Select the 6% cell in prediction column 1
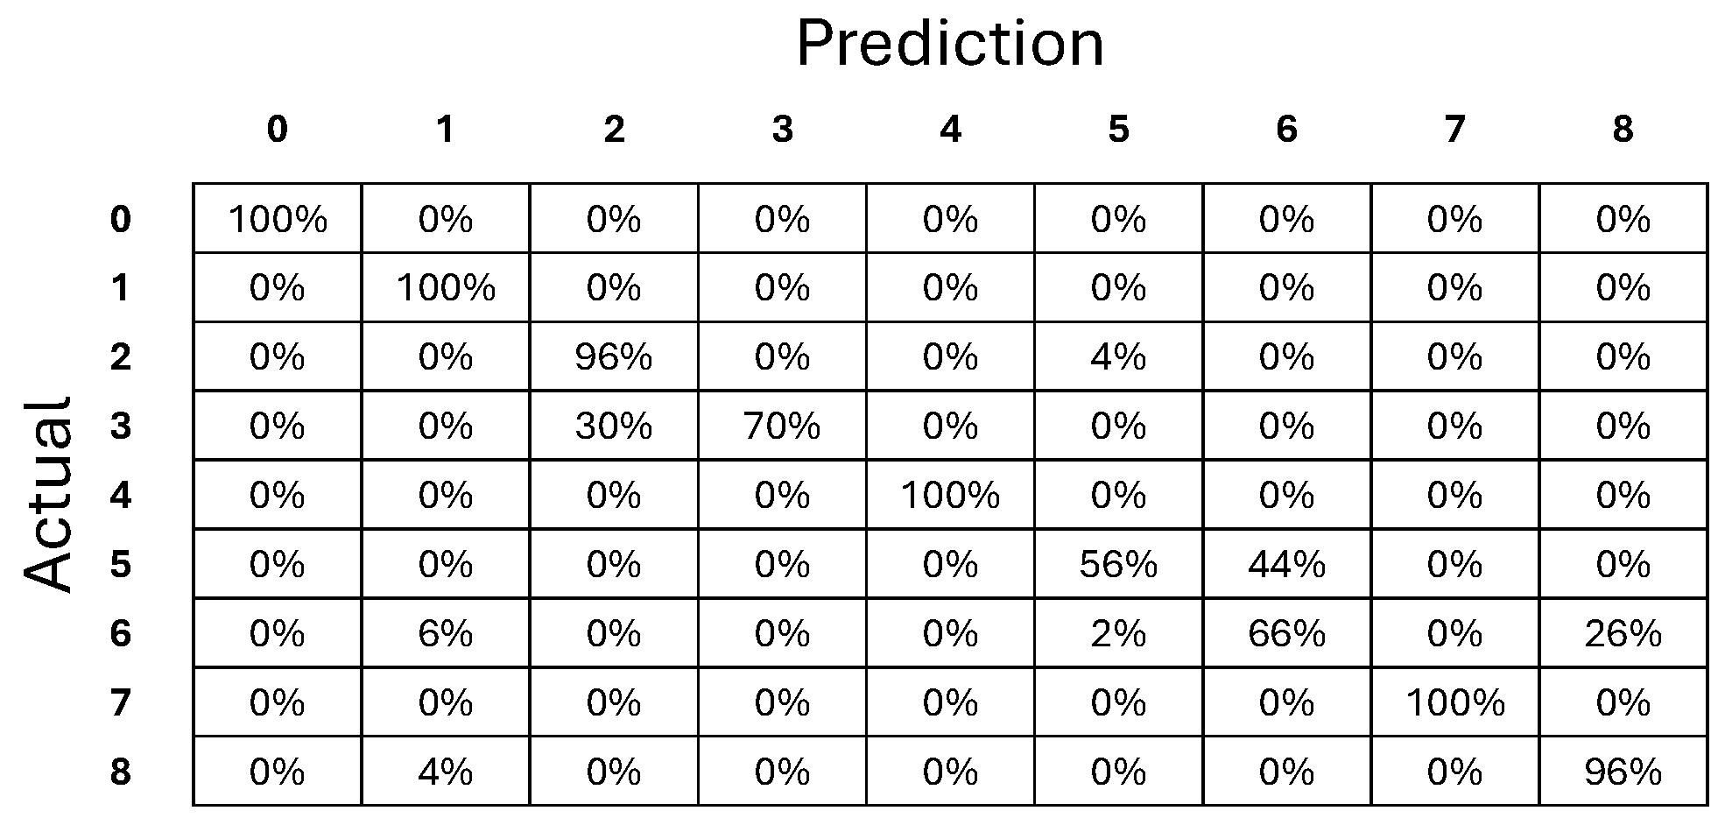Image resolution: width=1725 pixels, height=825 pixels. coord(446,634)
